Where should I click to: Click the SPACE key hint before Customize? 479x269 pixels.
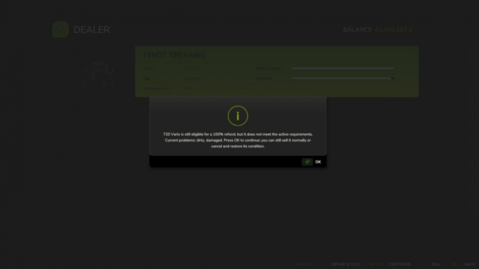click(x=377, y=264)
